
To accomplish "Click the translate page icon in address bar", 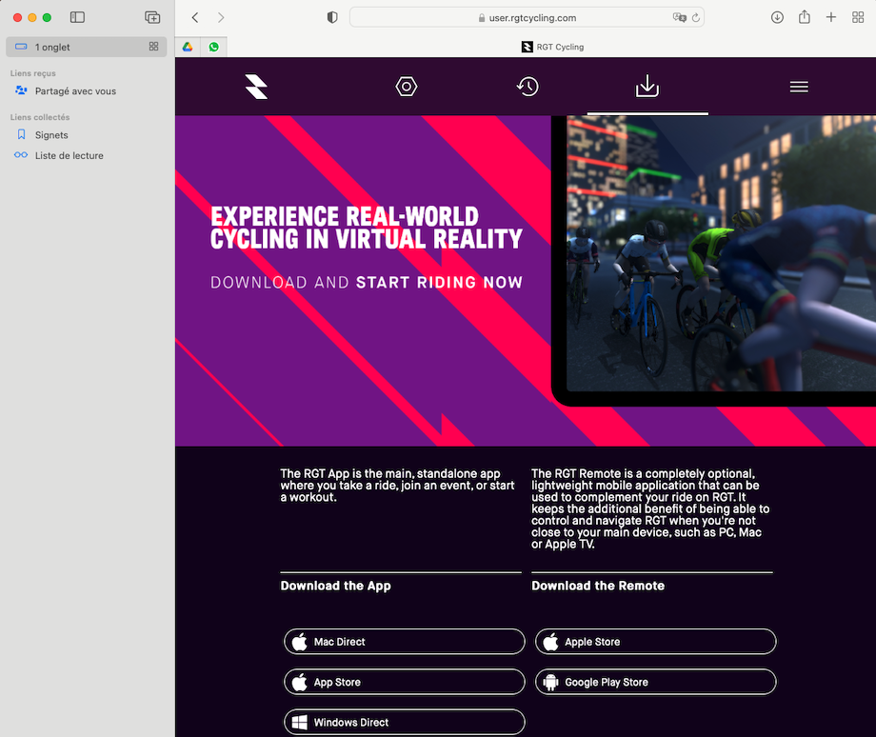I will coord(679,17).
